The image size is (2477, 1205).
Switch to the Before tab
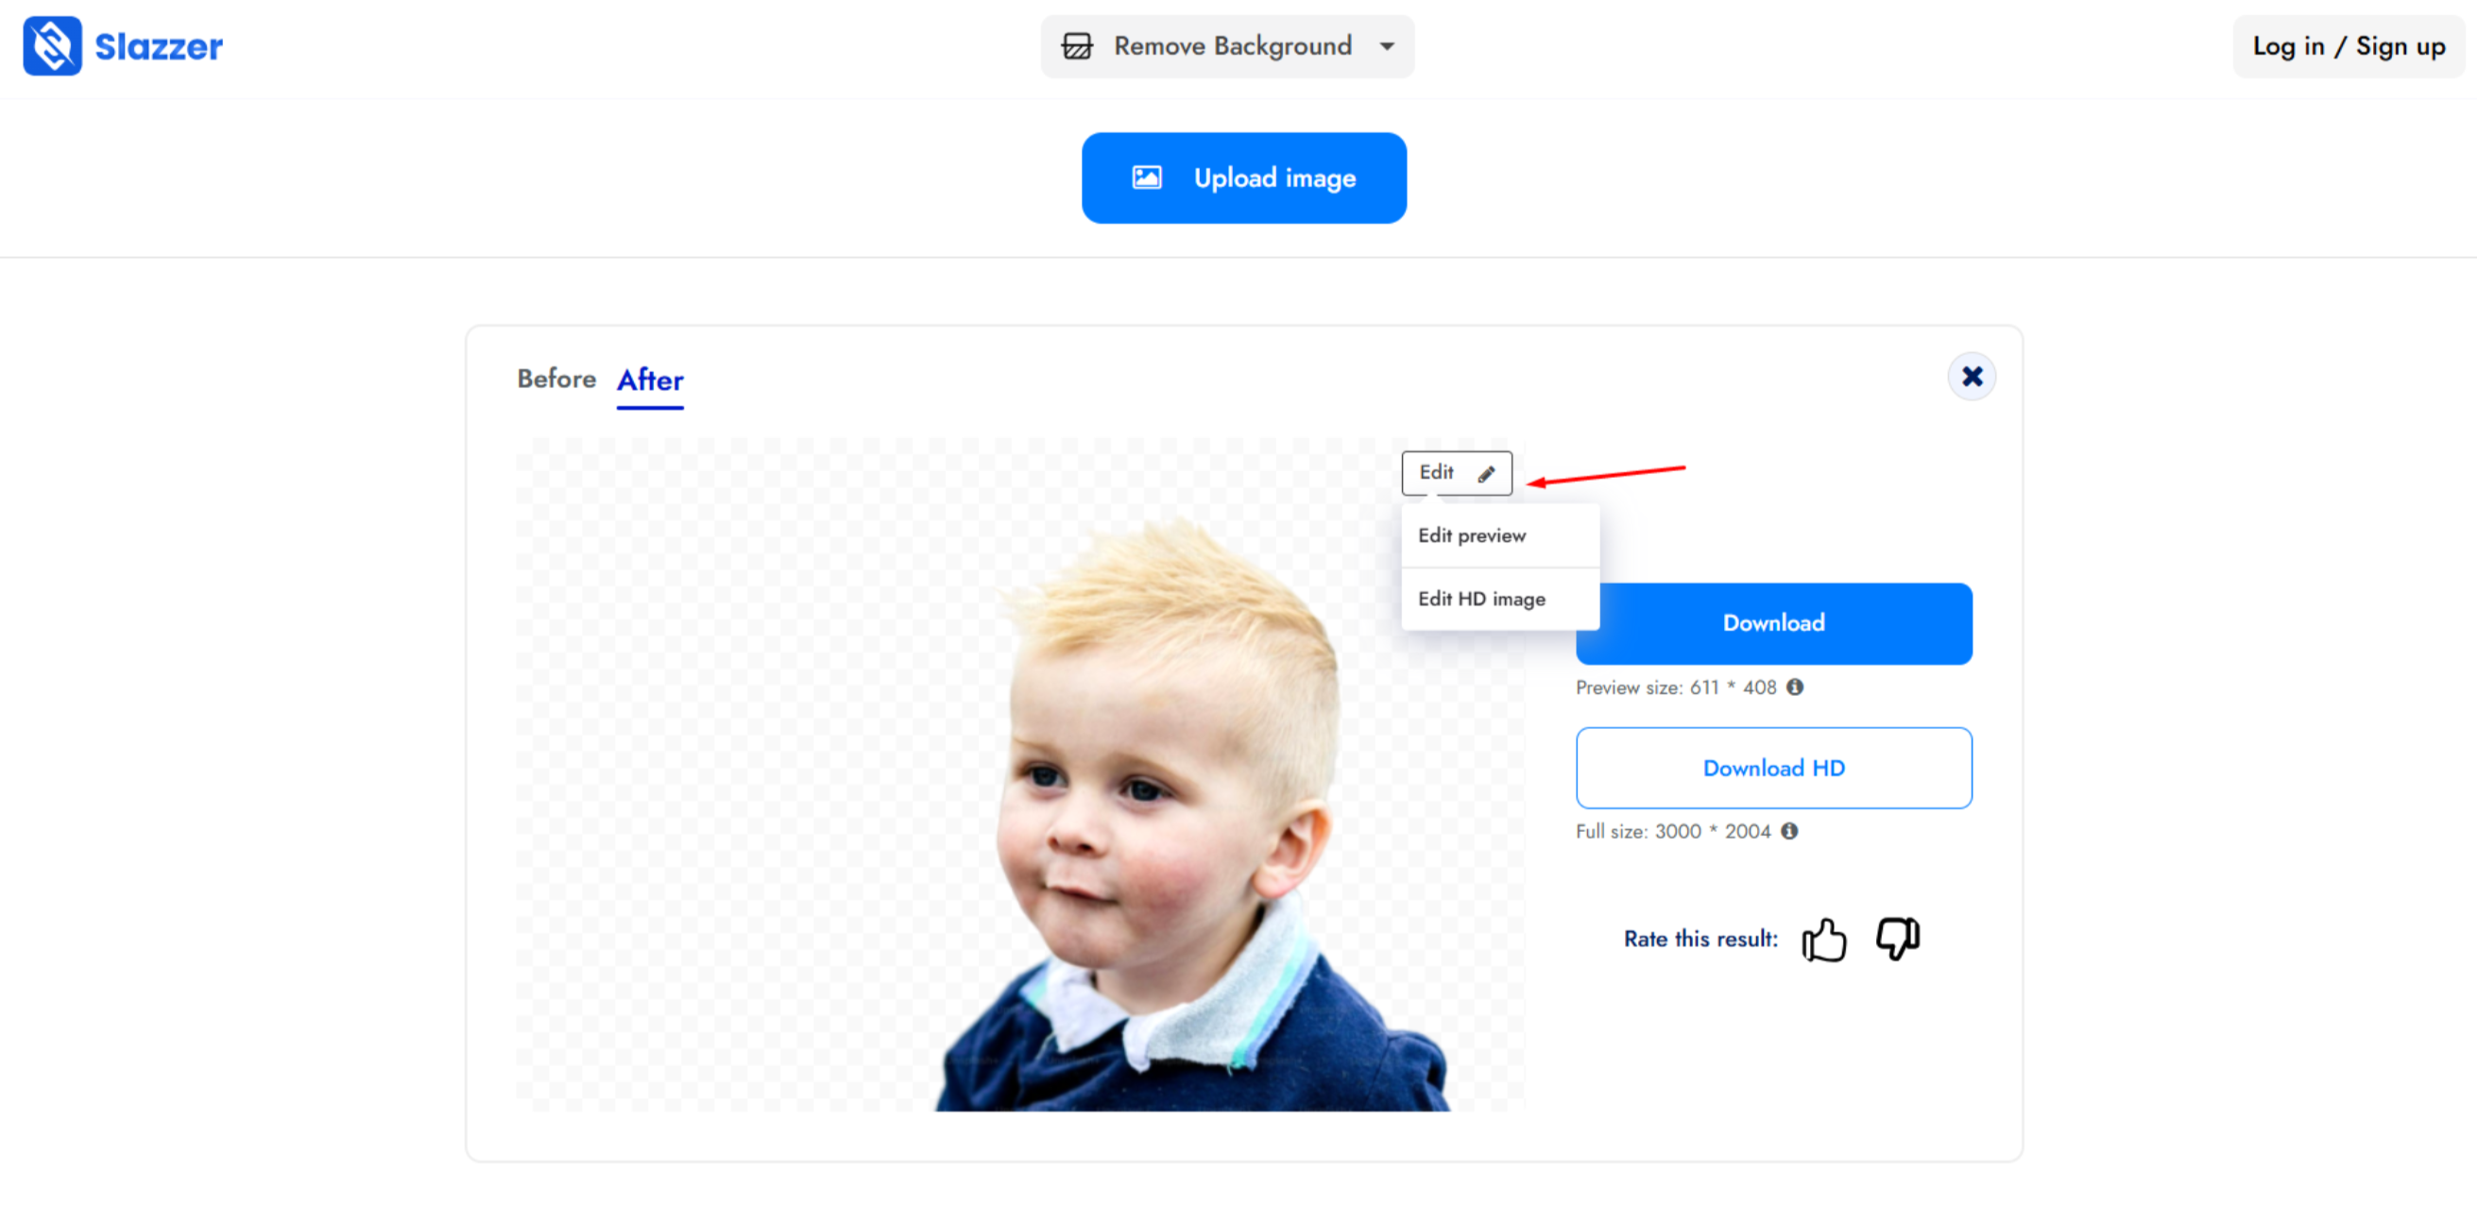[555, 379]
